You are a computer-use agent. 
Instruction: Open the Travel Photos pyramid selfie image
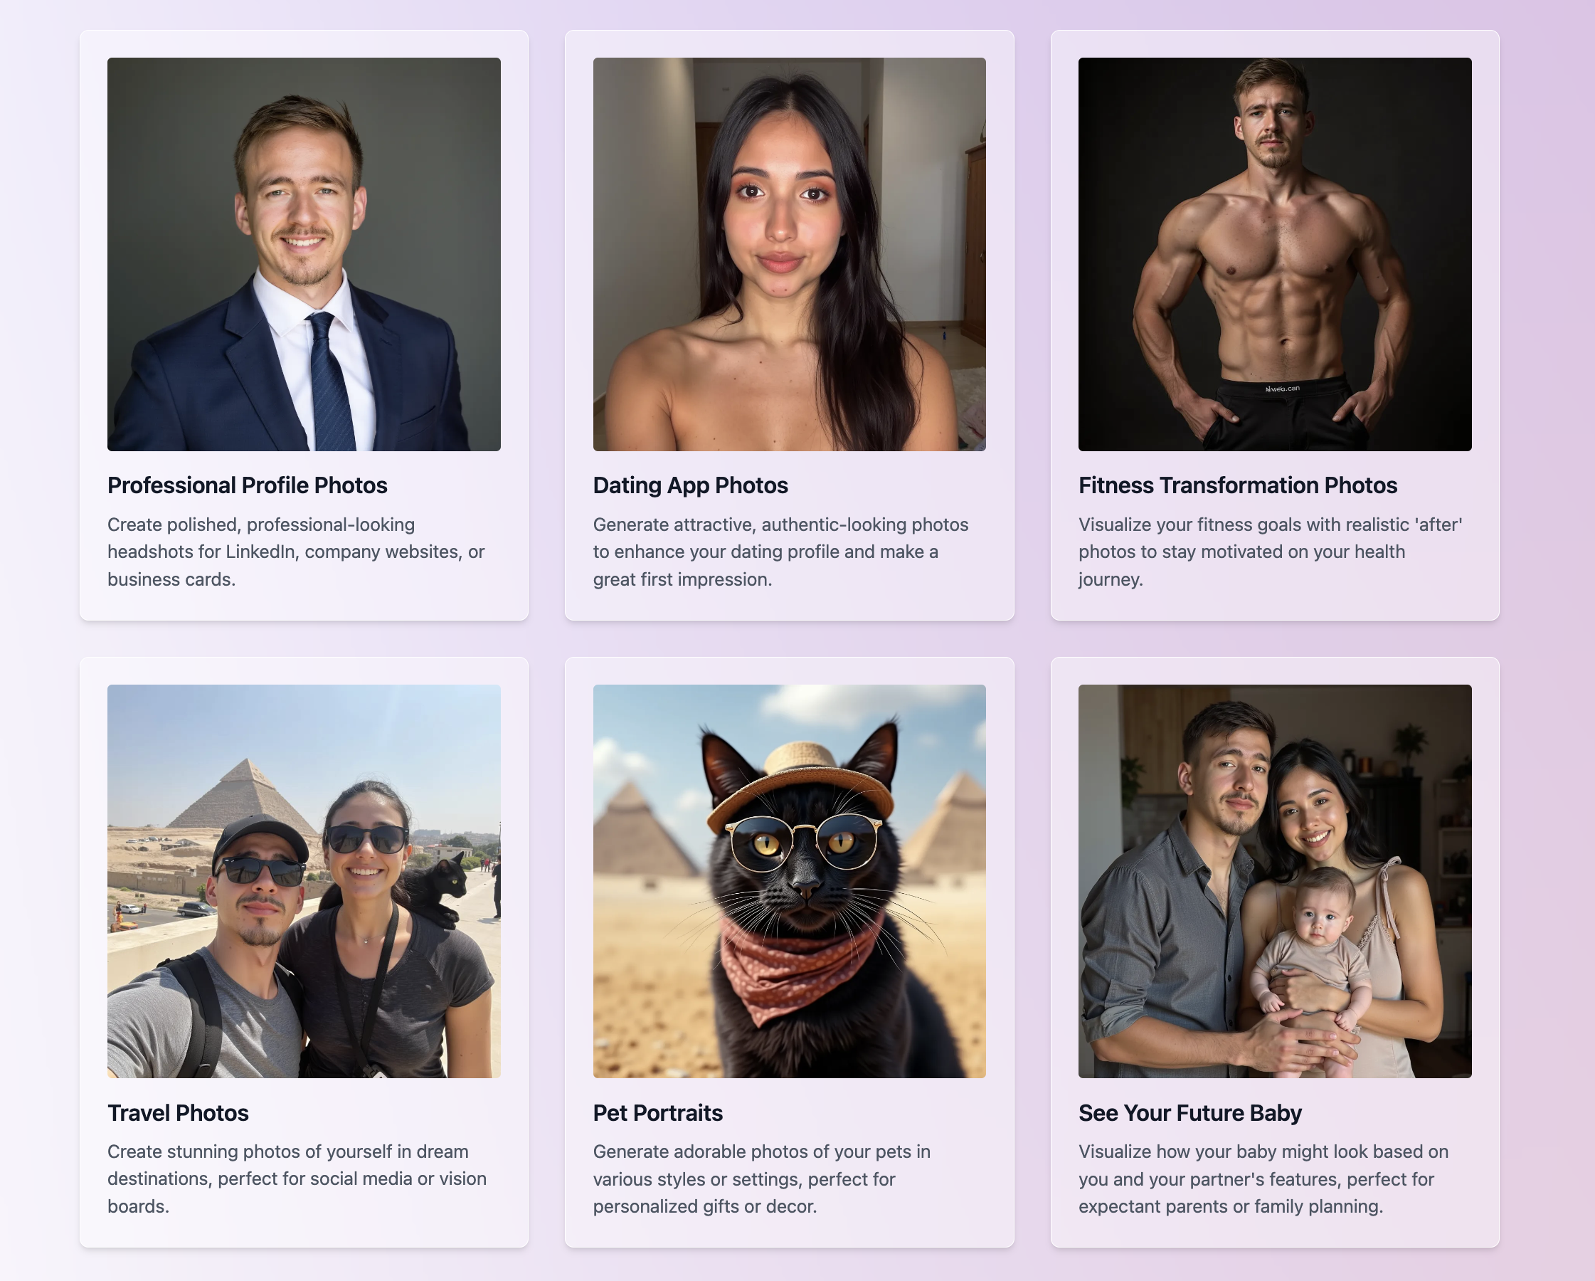(303, 880)
